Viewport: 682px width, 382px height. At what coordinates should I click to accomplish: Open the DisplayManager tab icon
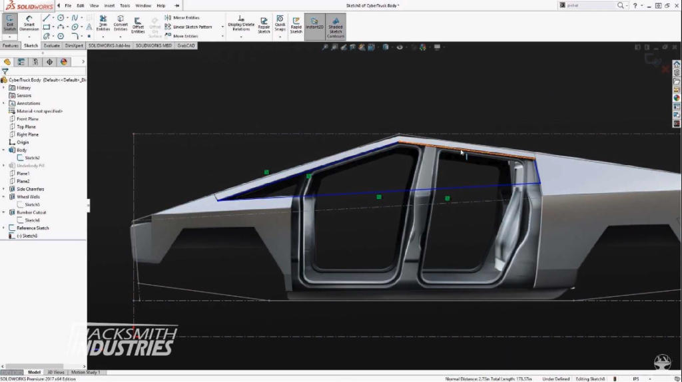click(64, 62)
